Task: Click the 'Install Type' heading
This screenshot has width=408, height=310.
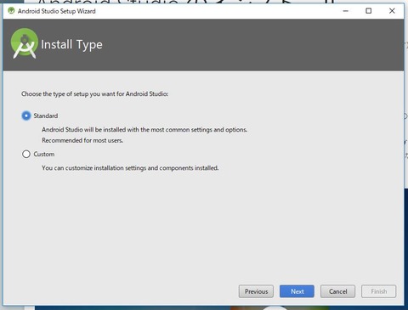Action: tap(71, 45)
